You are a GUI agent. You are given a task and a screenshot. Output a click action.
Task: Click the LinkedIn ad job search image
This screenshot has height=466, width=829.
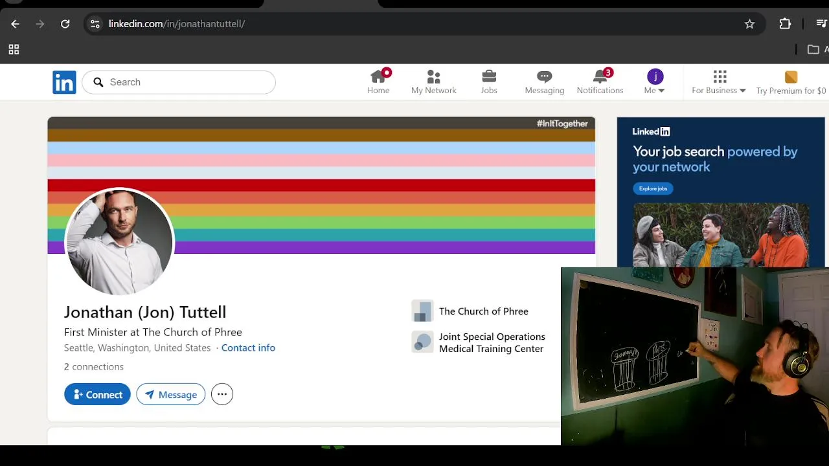[x=721, y=234]
